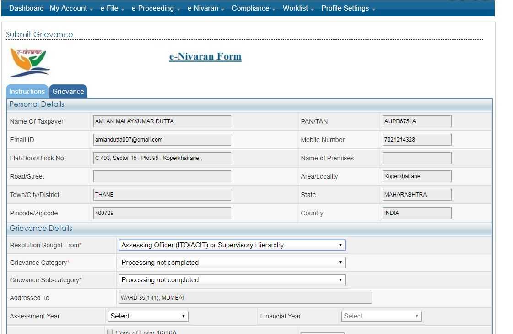Image resolution: width=513 pixels, height=334 pixels.
Task: Click the PAN/TAN field
Action: click(417, 121)
